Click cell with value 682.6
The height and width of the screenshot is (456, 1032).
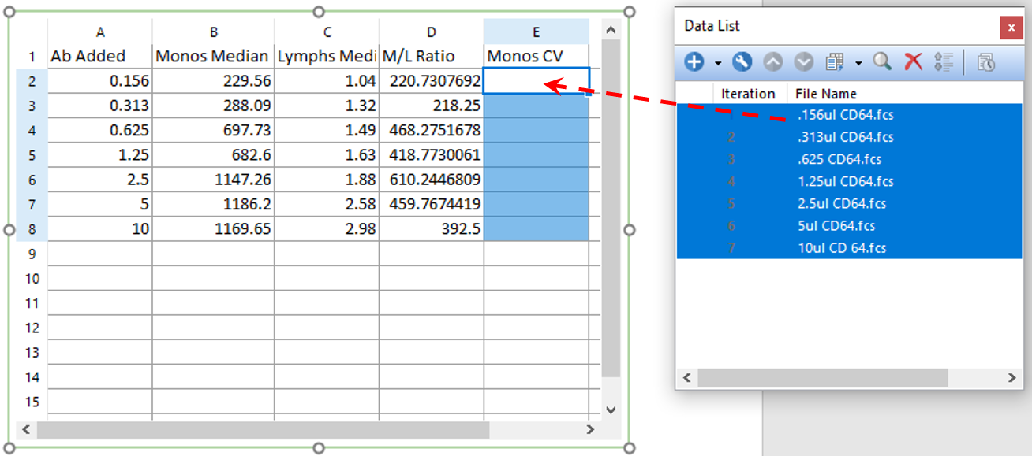[x=214, y=154]
